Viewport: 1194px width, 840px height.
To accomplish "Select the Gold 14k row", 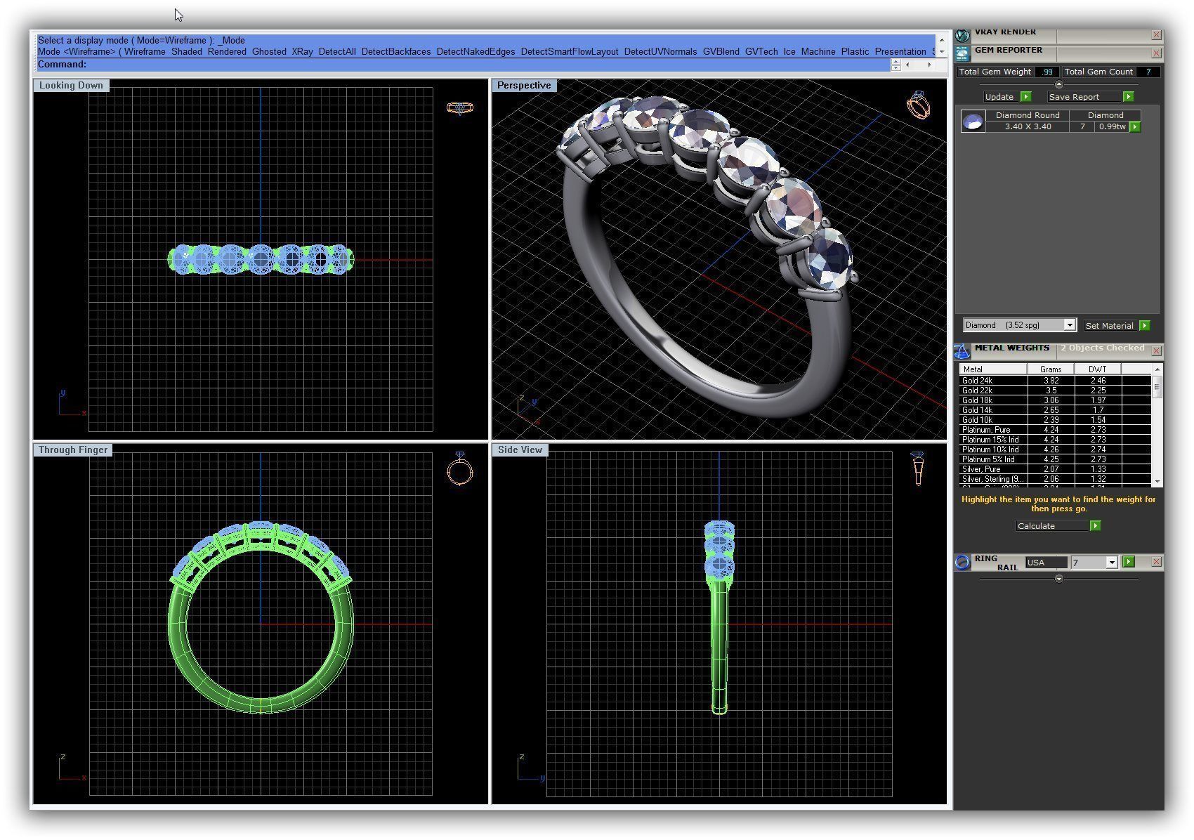I will [1055, 410].
